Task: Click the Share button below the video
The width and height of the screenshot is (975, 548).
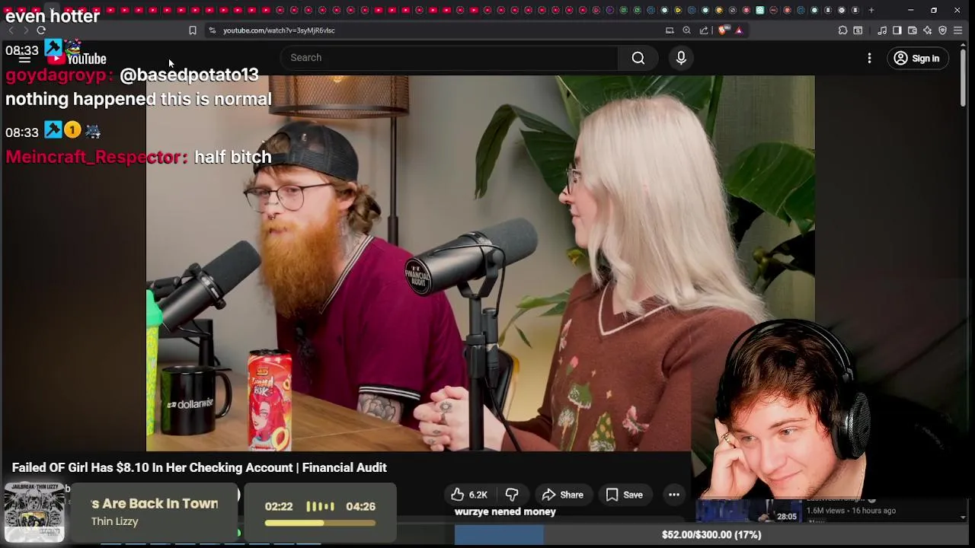Action: coord(562,495)
